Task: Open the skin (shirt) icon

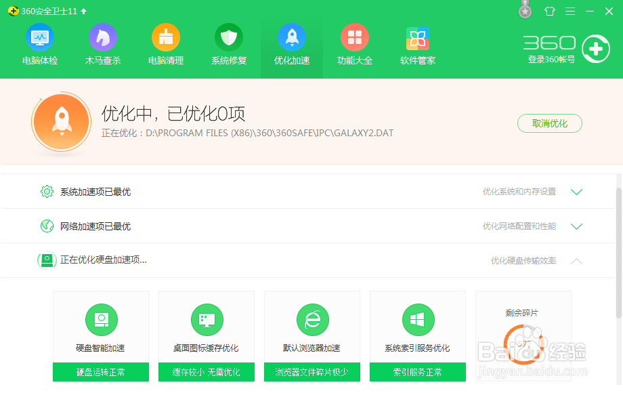Action: coord(549,11)
